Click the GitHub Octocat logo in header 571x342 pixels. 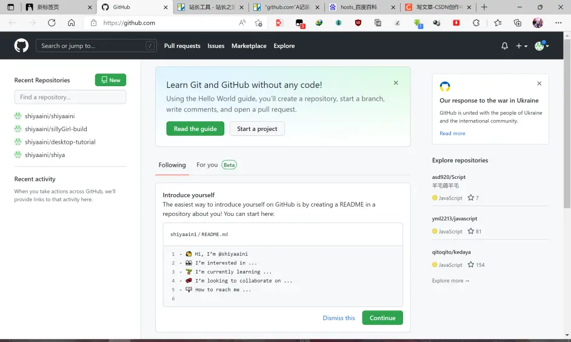click(21, 46)
